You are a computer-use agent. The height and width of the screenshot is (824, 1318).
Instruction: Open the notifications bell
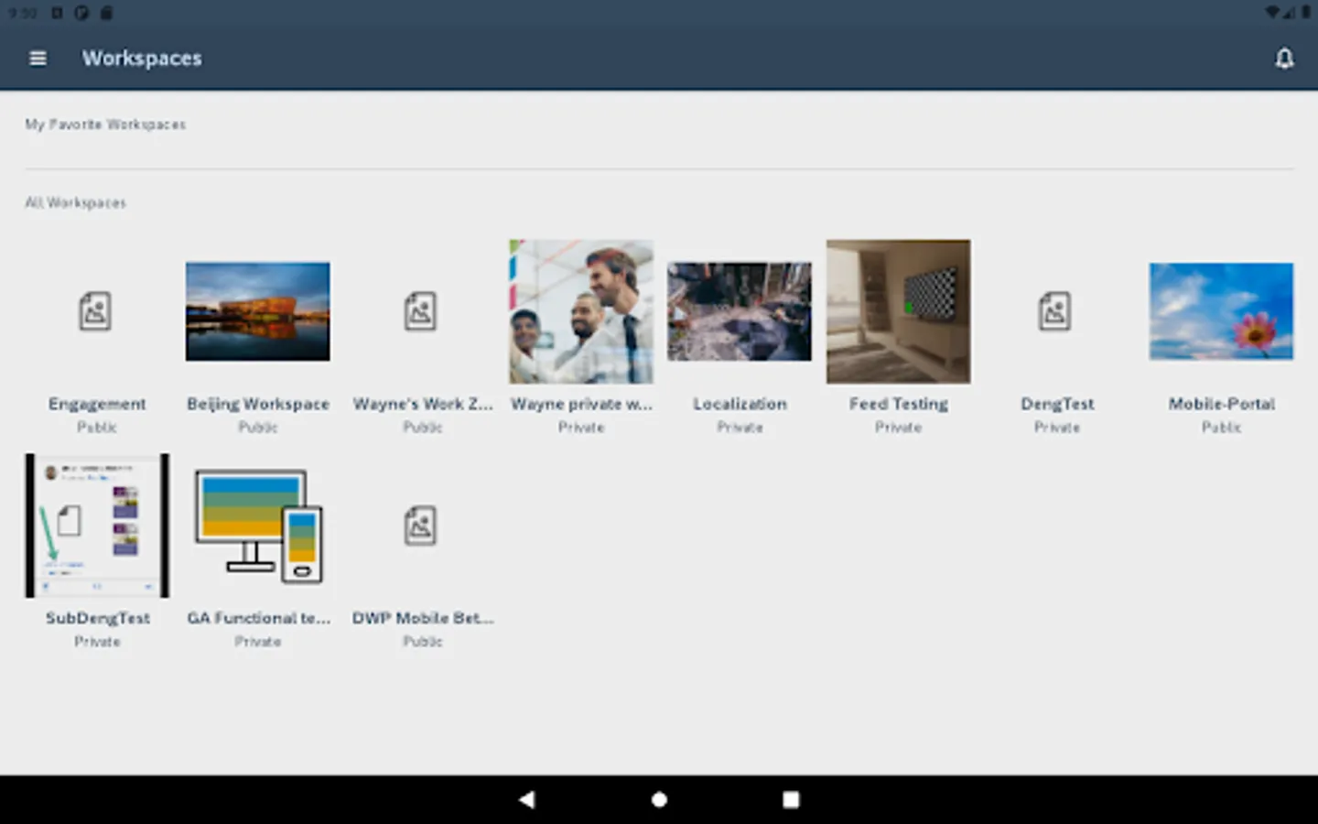1284,58
